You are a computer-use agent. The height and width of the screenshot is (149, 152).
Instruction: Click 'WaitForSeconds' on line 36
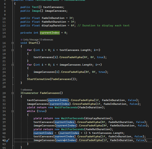pos(73,118)
